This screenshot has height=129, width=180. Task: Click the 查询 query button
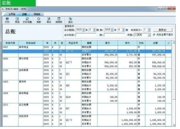[162, 30]
